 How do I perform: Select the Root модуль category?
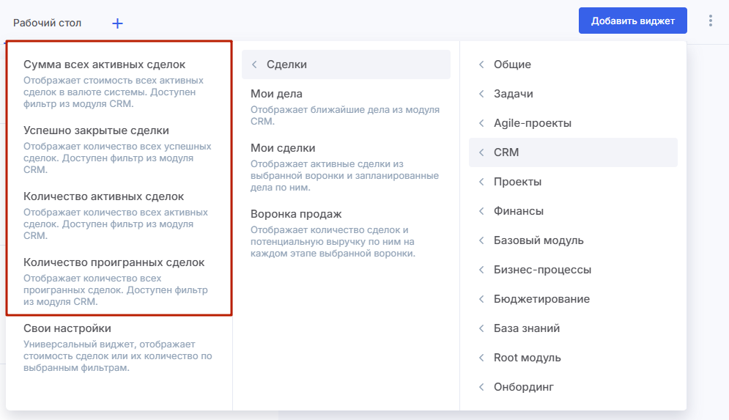pos(573,357)
